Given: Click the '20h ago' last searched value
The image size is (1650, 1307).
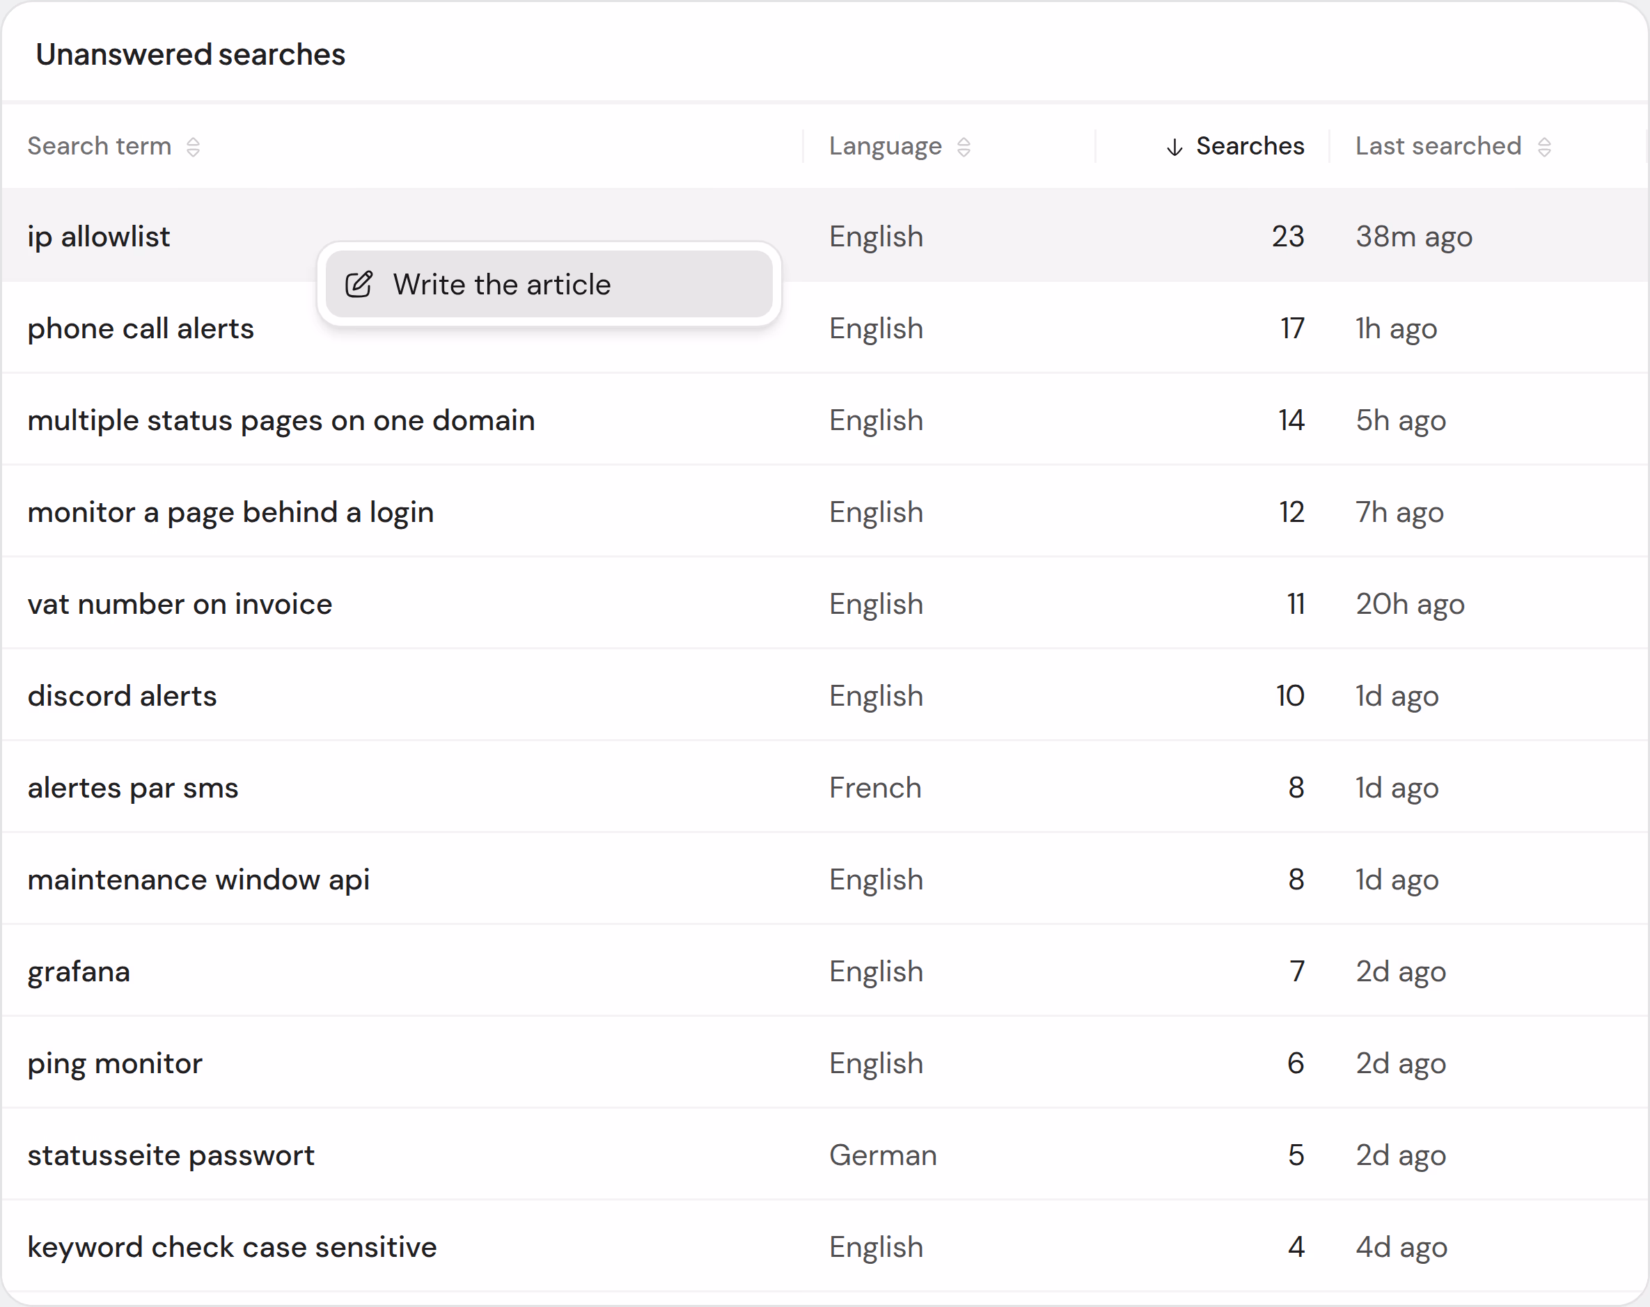Looking at the screenshot, I should point(1410,604).
